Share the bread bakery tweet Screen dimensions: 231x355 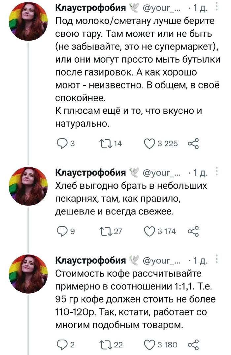[193, 231]
